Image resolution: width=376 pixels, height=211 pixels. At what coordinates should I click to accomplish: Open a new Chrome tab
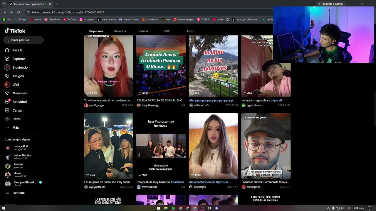pos(57,4)
